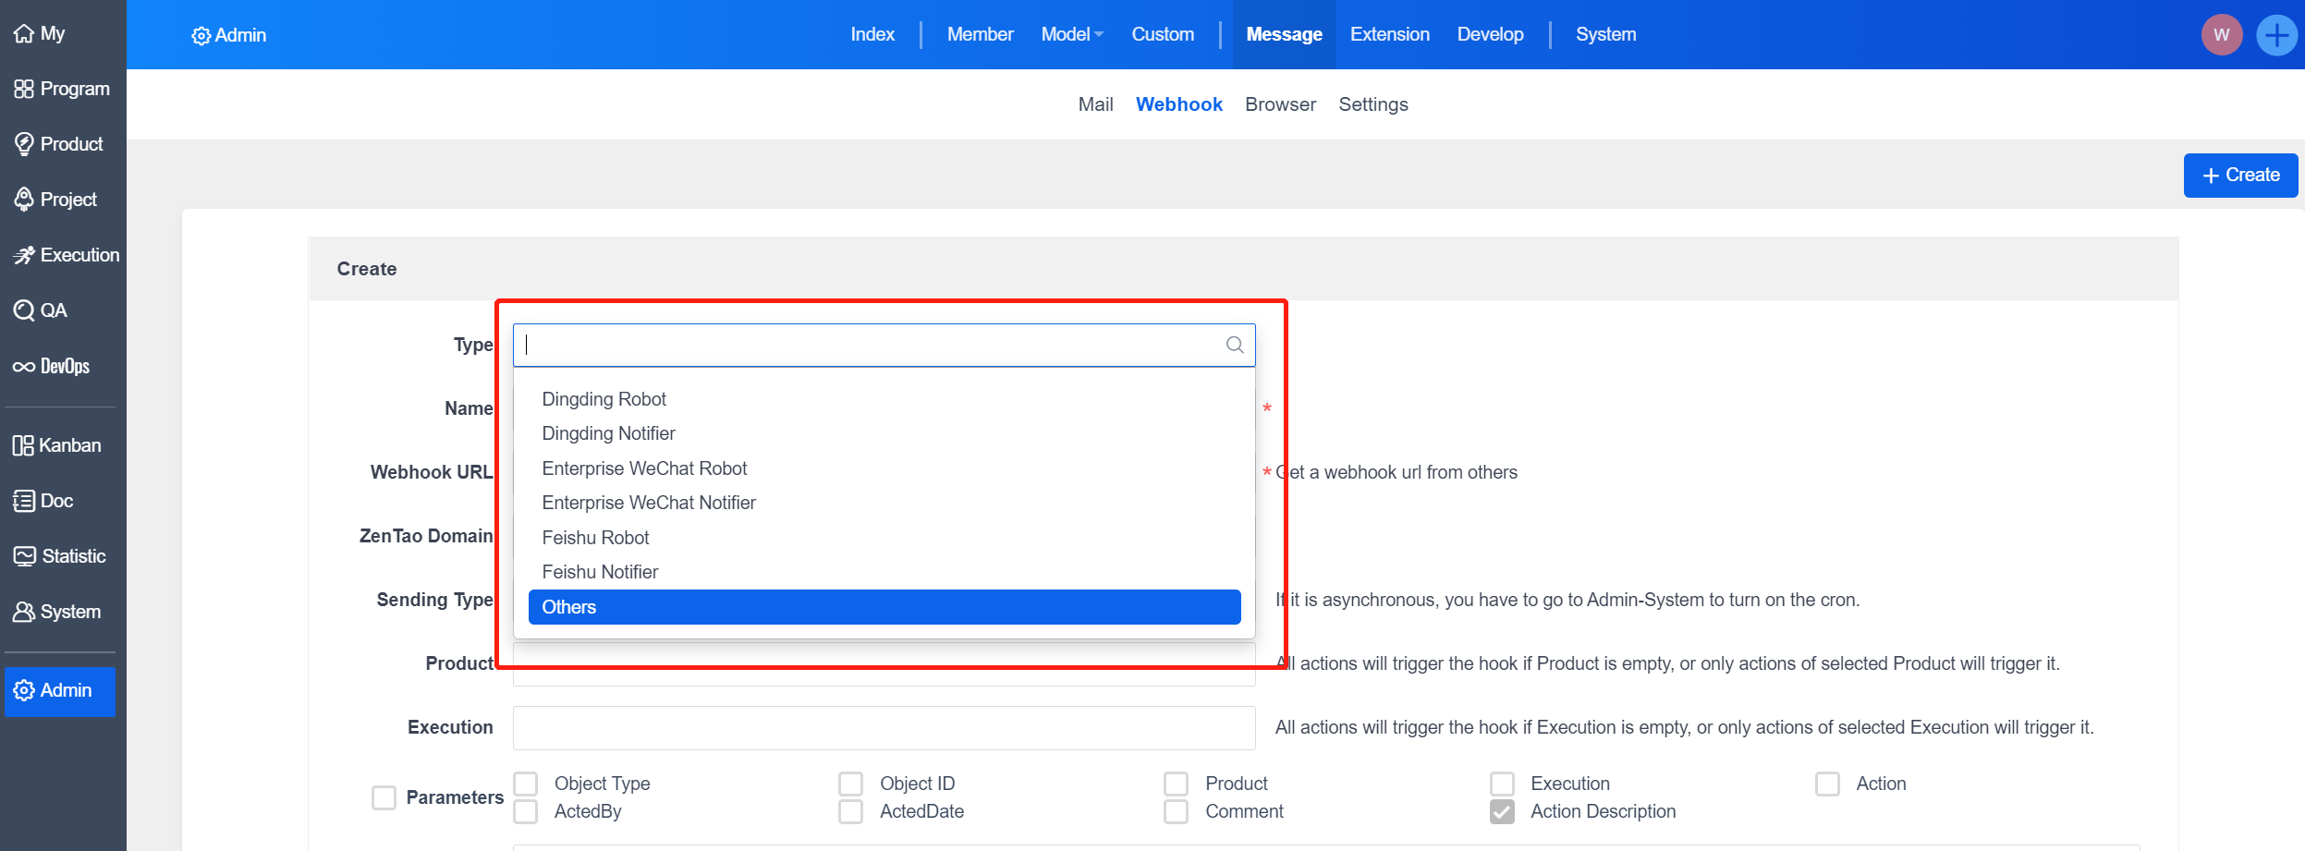Go to Execution using running-figure icon
Image resolution: width=2305 pixels, height=851 pixels.
[24, 255]
